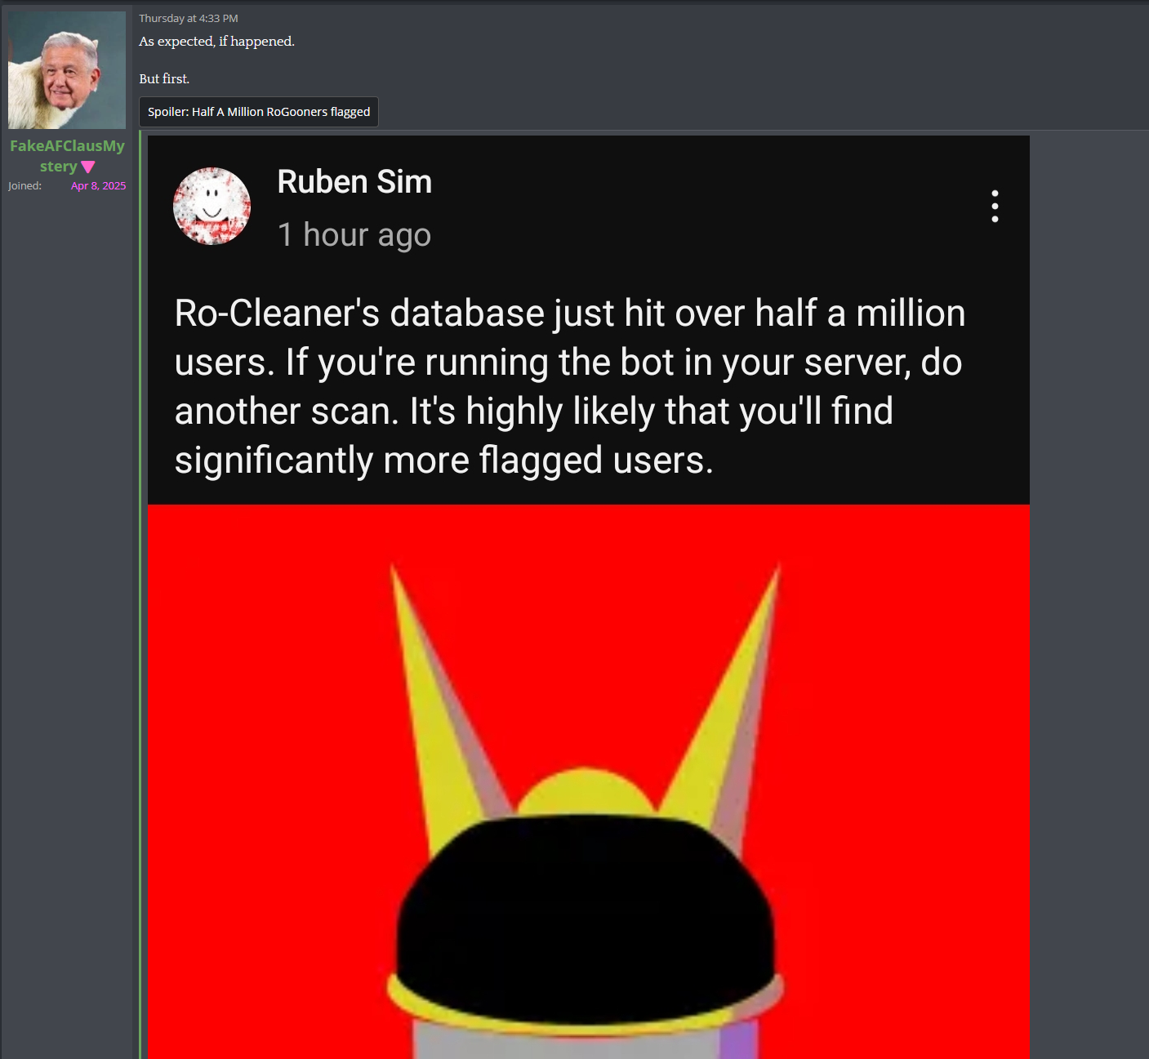
Task: Click the pink triangle badge beside the username
Action: point(88,167)
